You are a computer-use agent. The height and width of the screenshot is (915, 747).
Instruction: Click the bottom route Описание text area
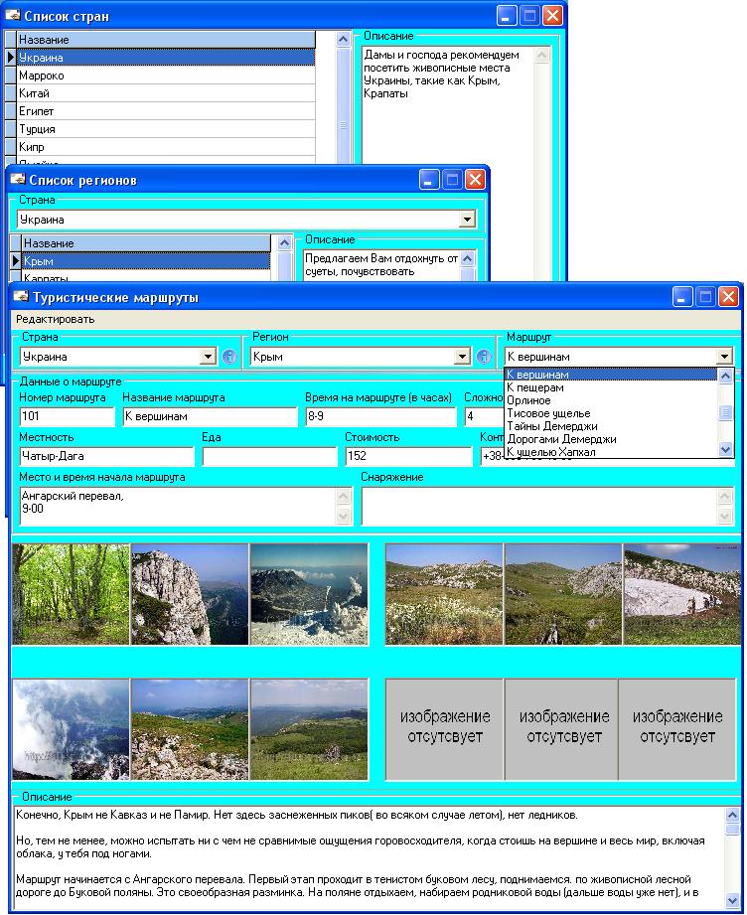point(370,857)
